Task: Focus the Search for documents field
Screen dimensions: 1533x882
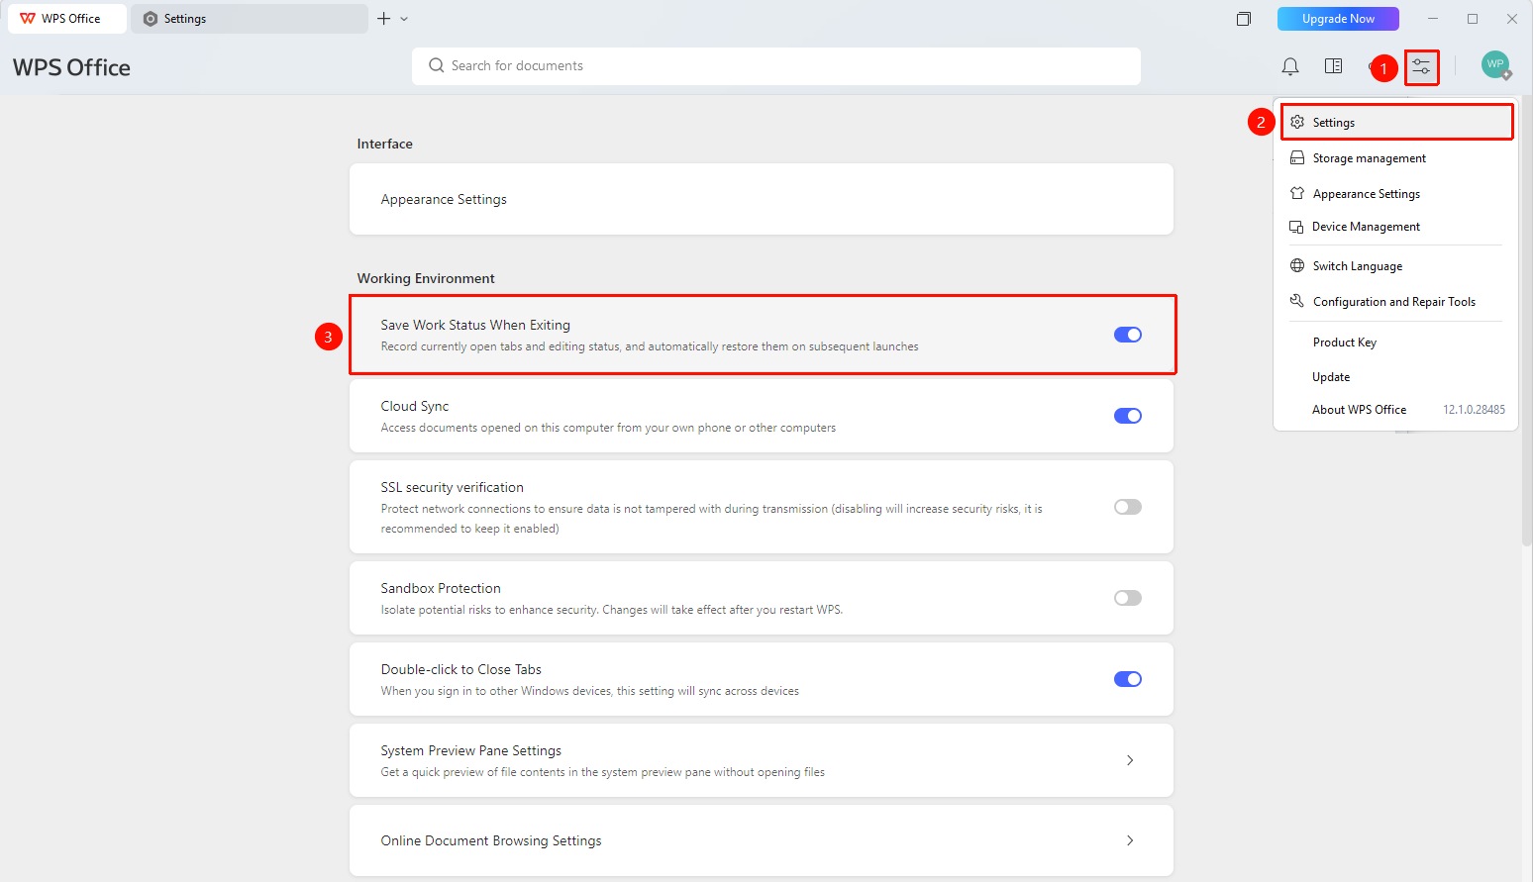Action: 776,66
